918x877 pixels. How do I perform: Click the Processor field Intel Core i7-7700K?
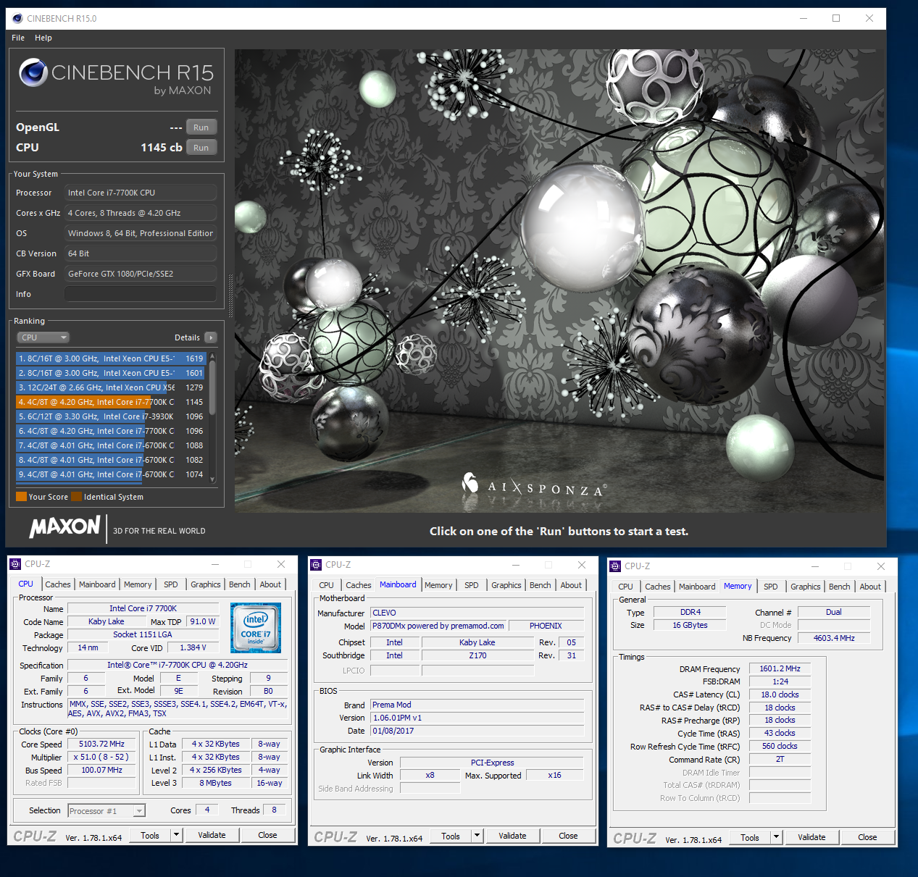pyautogui.click(x=141, y=193)
